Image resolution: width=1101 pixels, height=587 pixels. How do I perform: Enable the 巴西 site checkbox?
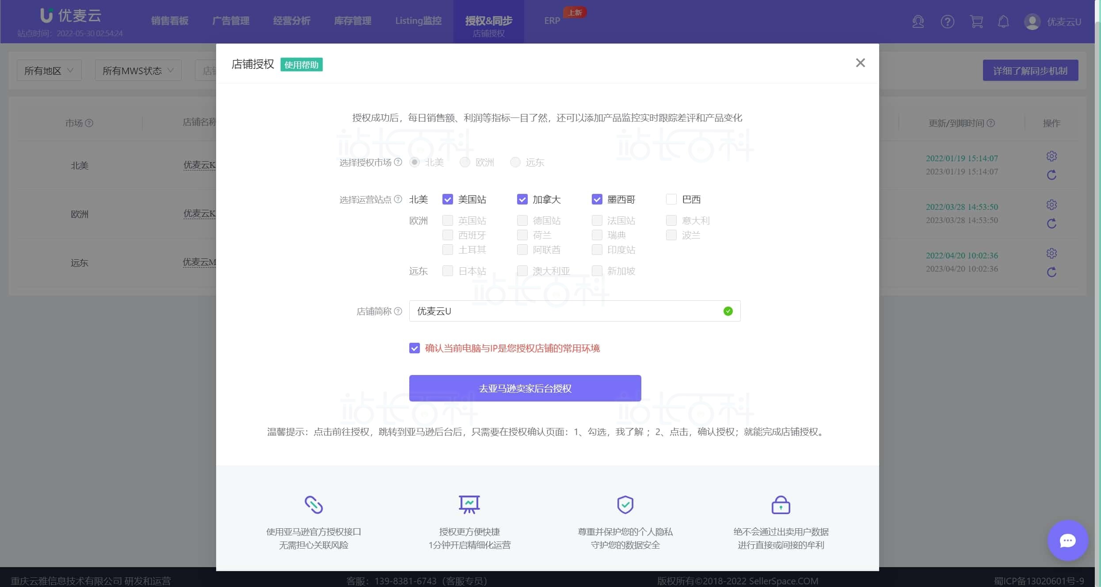tap(671, 200)
